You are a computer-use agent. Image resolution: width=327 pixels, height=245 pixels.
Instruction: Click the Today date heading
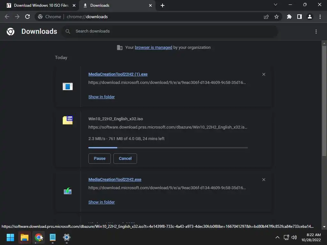coord(61,57)
